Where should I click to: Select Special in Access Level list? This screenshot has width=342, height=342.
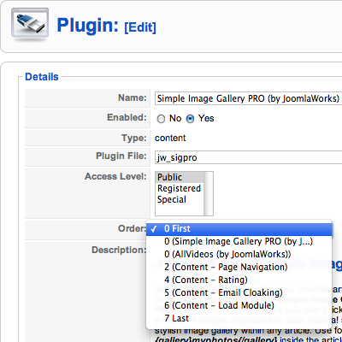coord(180,199)
